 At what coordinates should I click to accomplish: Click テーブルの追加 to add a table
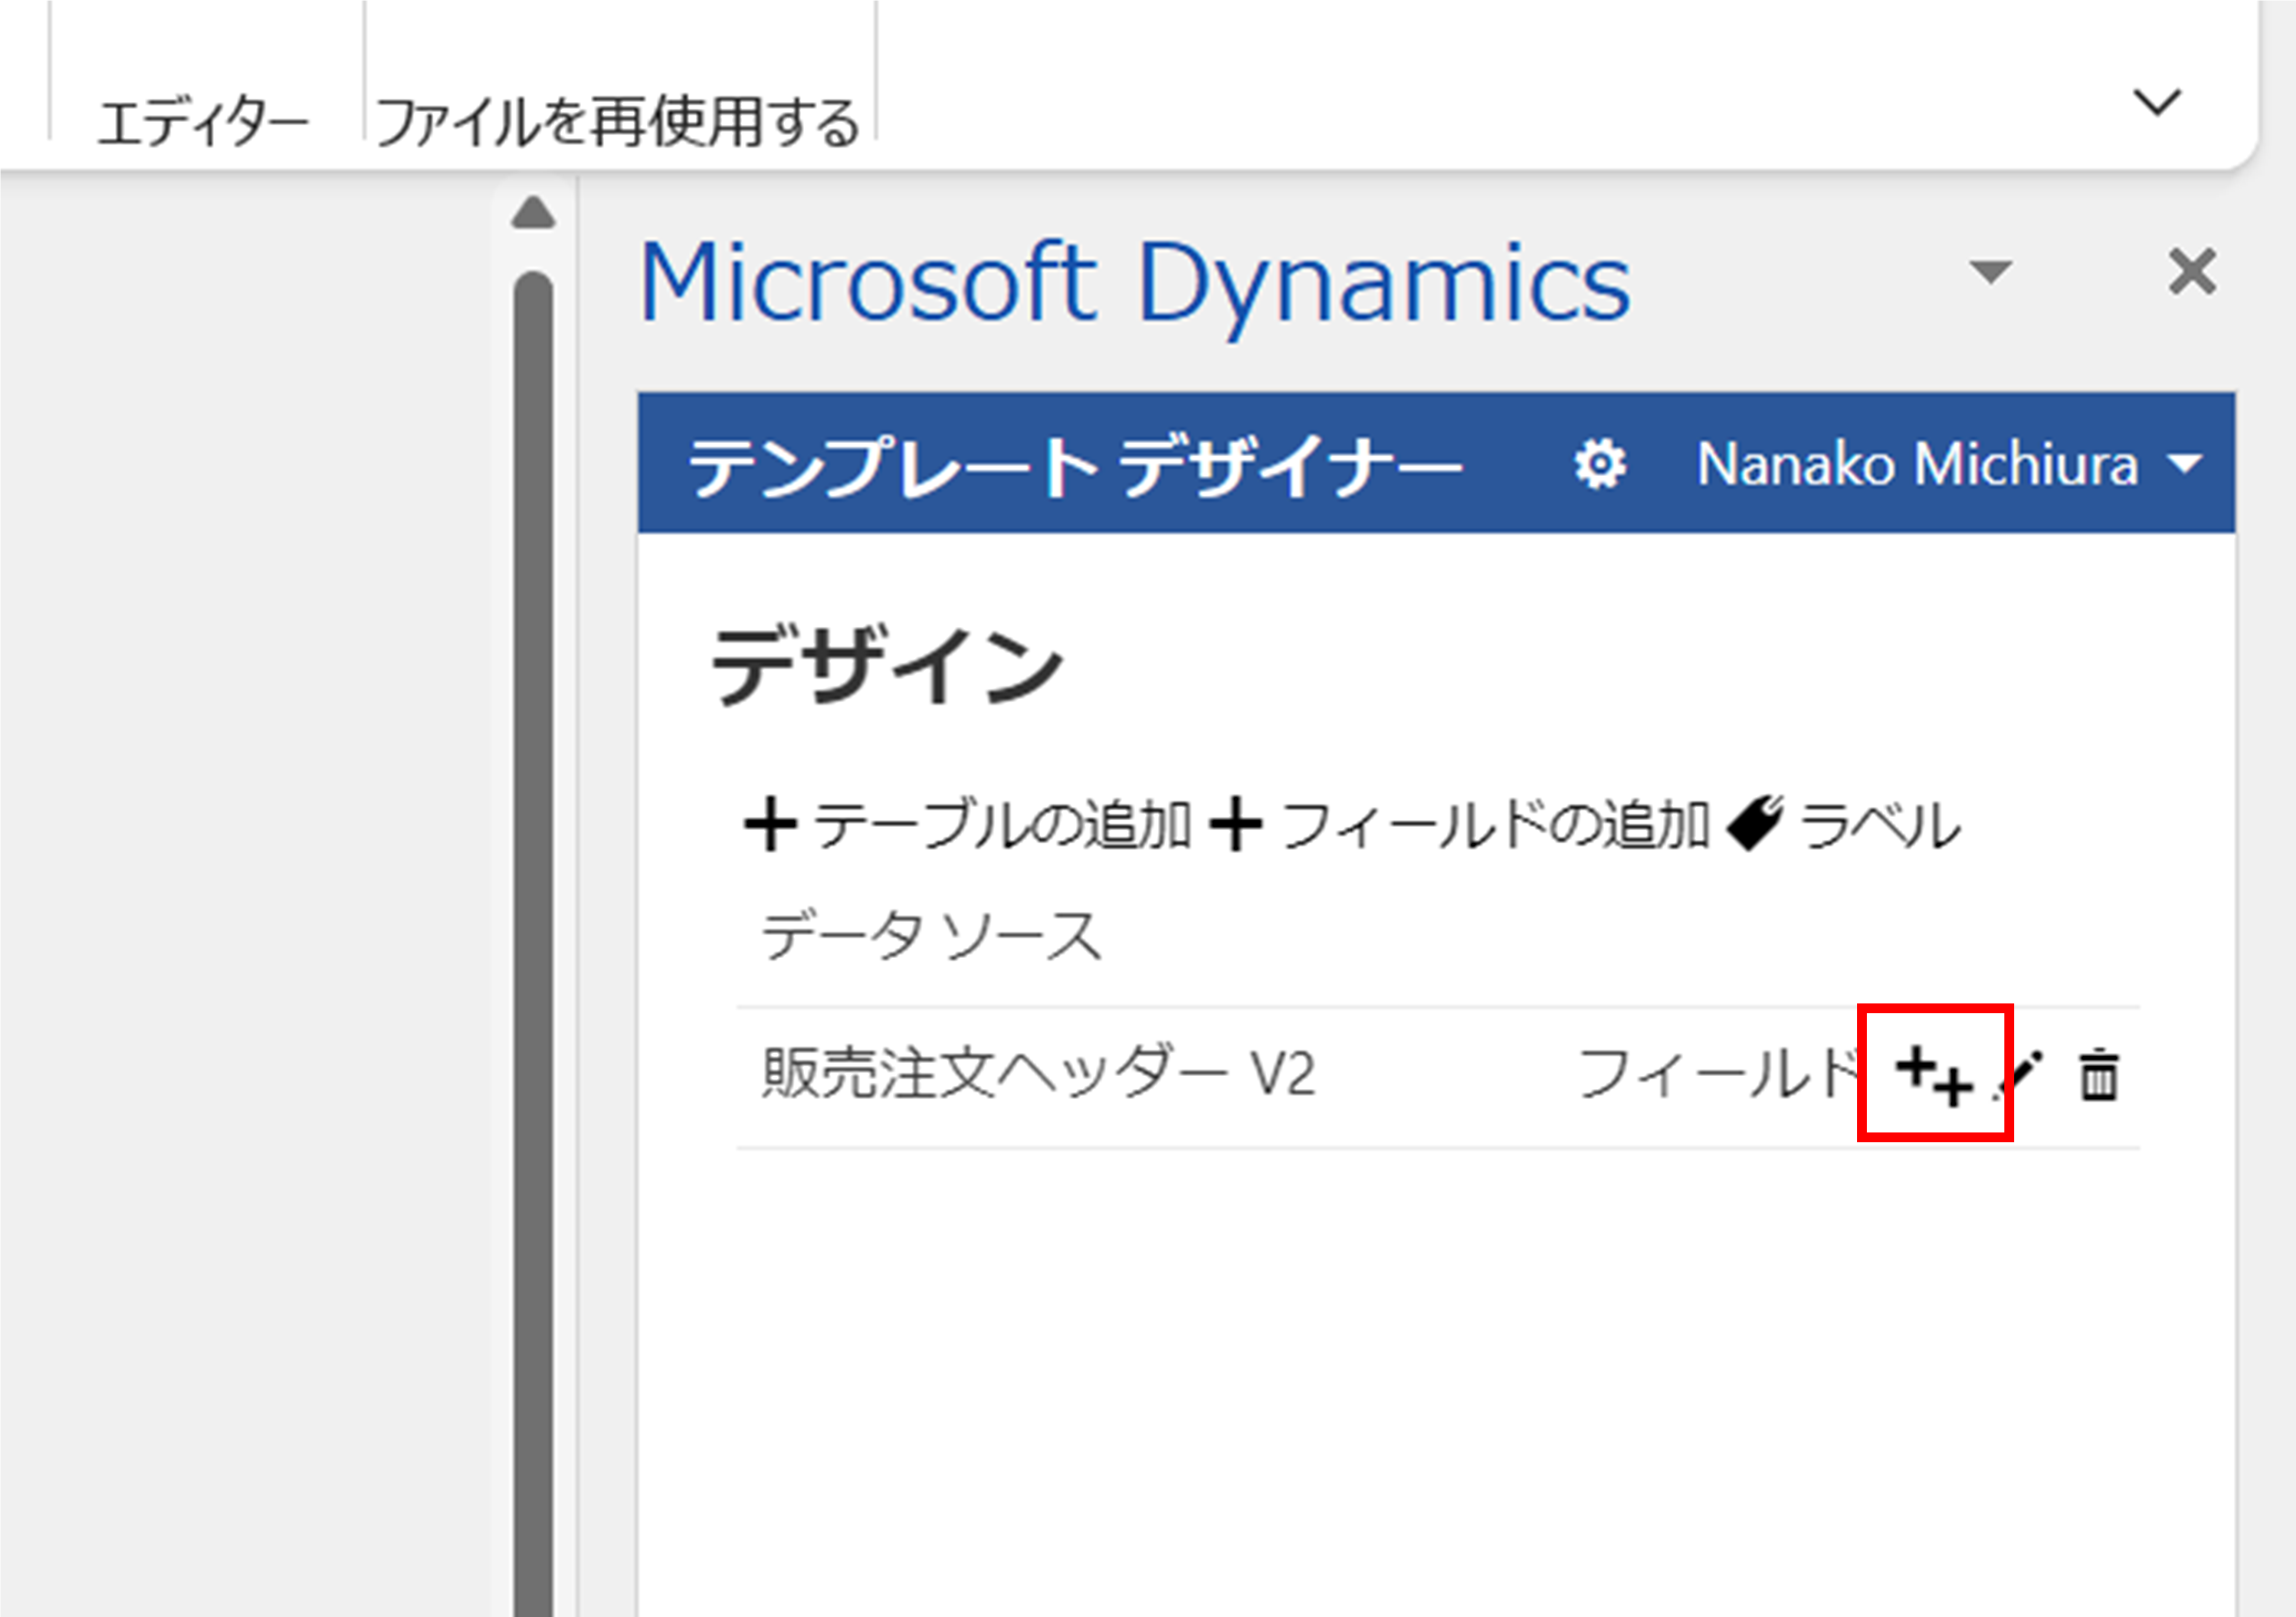click(967, 826)
